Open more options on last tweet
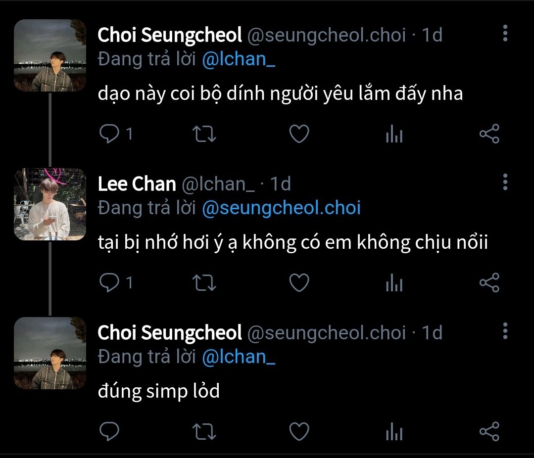Screen dimensions: 534x458 click(505, 330)
